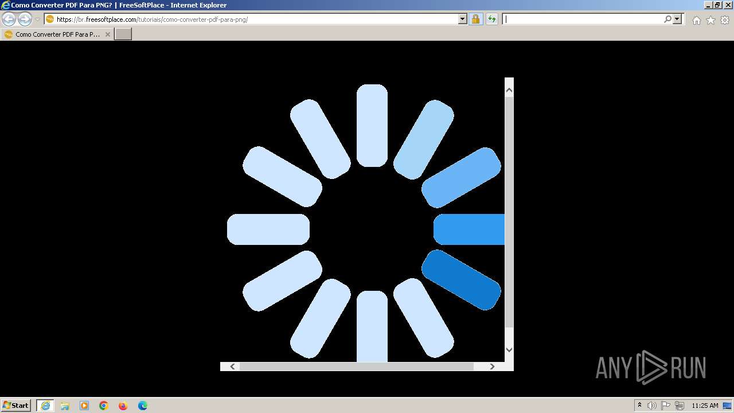This screenshot has height=413, width=734.
Task: Launch Microsoft Edge from the taskbar
Action: [x=143, y=406]
